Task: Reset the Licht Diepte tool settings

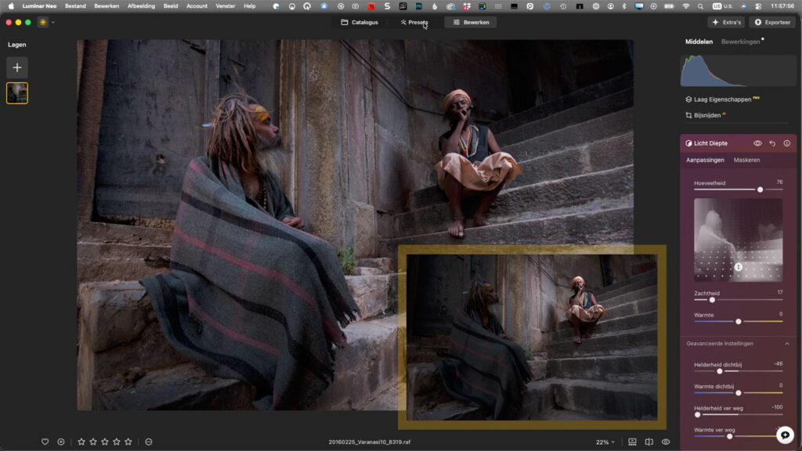Action: point(772,143)
